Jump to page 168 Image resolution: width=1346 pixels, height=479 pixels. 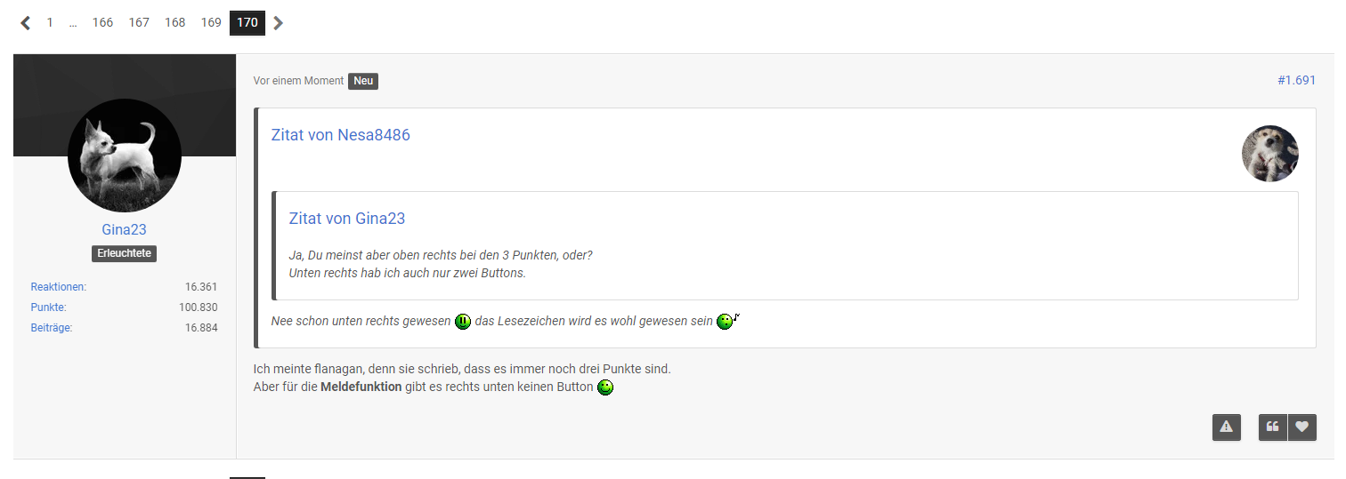(x=175, y=23)
